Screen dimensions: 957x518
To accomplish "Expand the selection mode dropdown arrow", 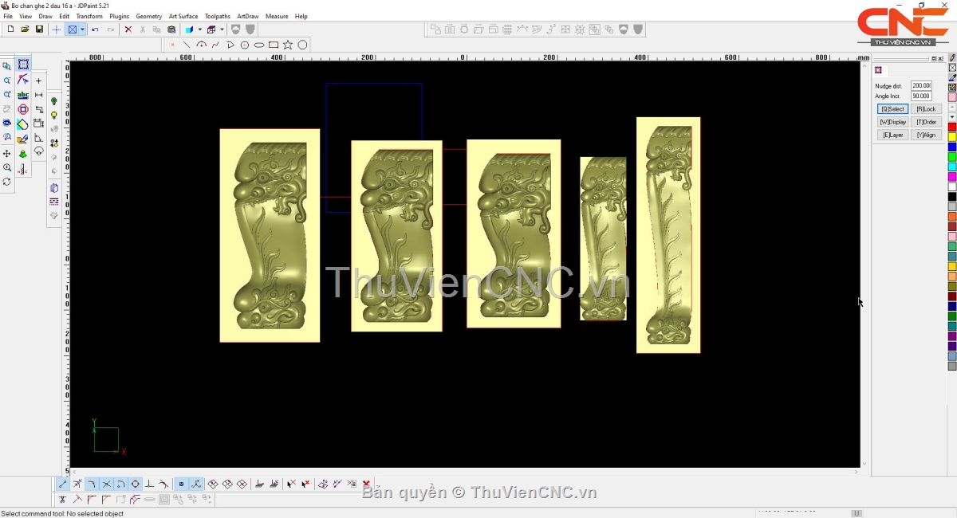I will [82, 29].
